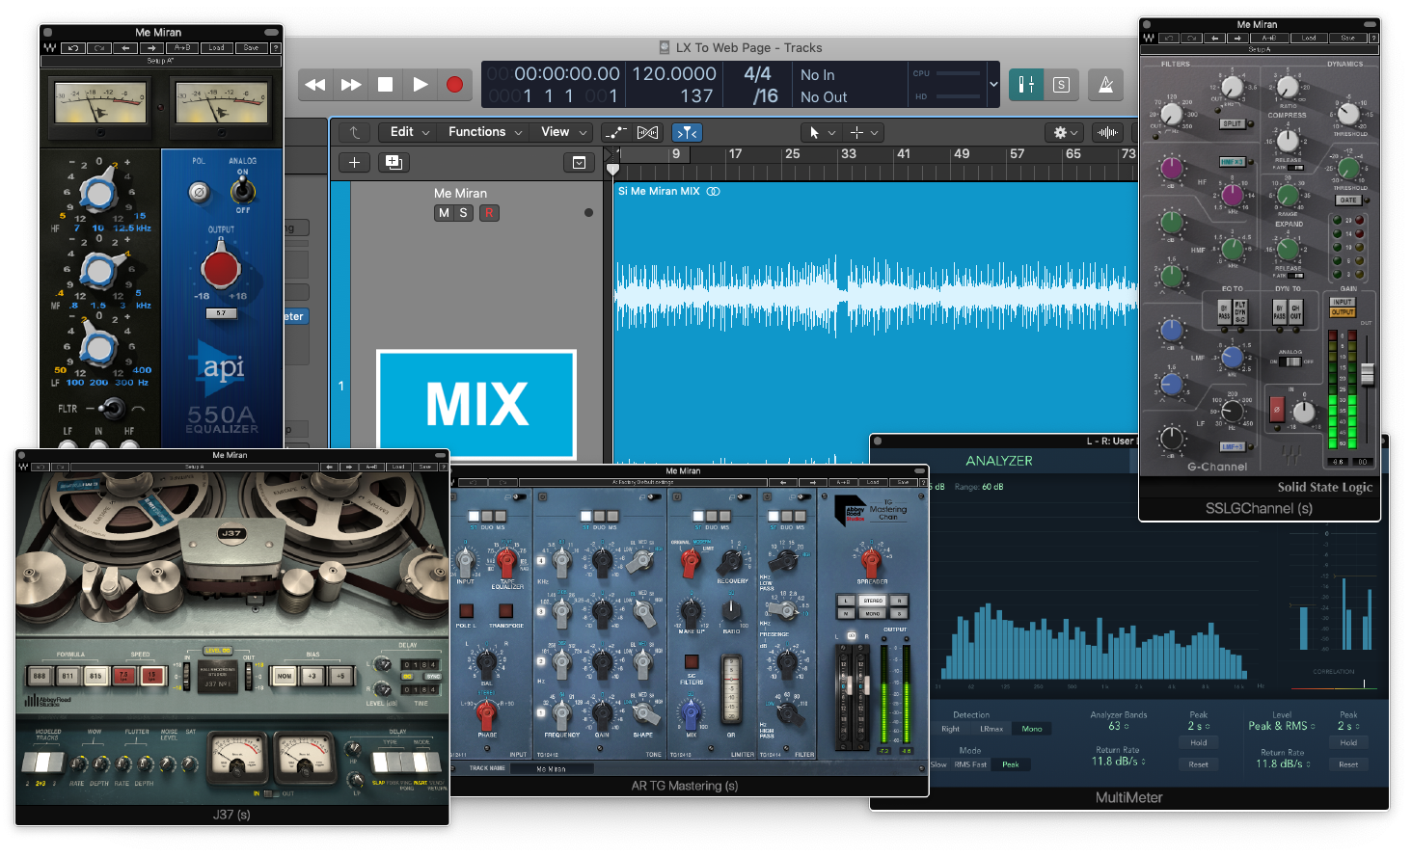This screenshot has width=1412, height=857.
Task: Flip the API 550A Analog on/off switch
Action: 242,191
